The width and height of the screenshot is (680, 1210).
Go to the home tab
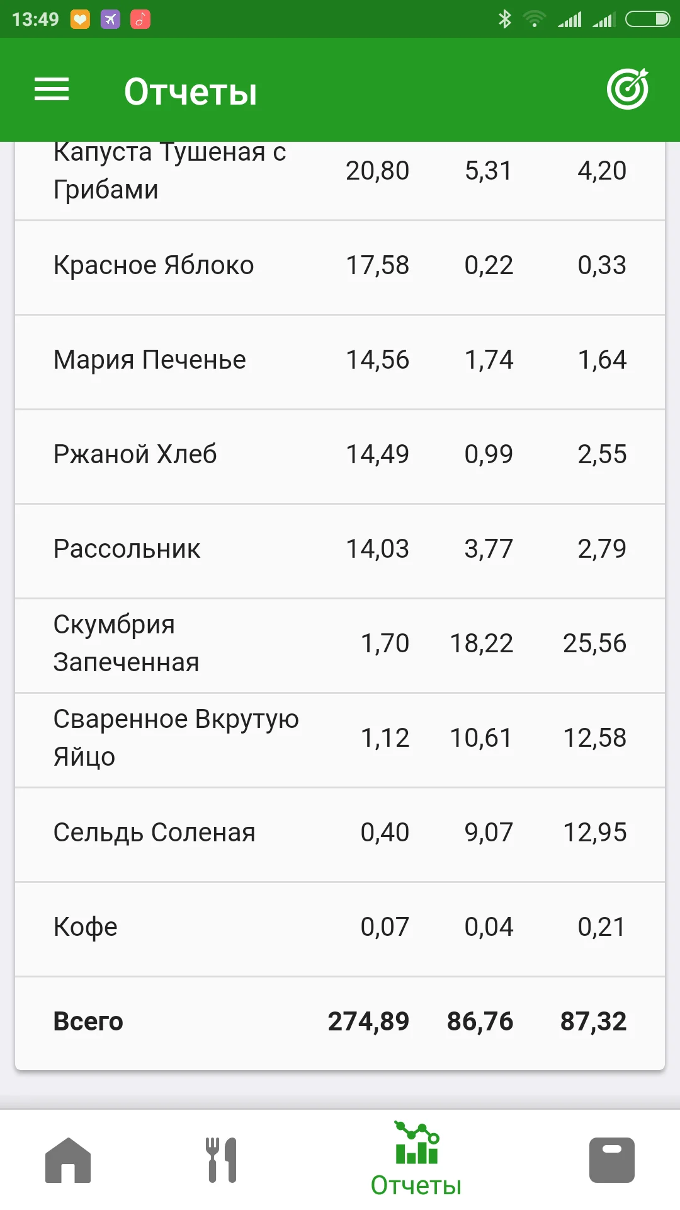68,1160
